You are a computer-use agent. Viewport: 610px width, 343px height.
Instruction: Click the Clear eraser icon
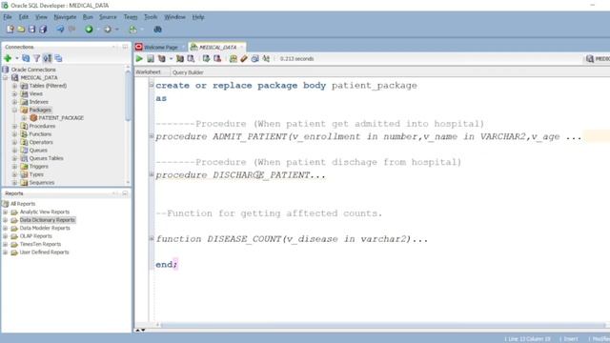point(244,59)
